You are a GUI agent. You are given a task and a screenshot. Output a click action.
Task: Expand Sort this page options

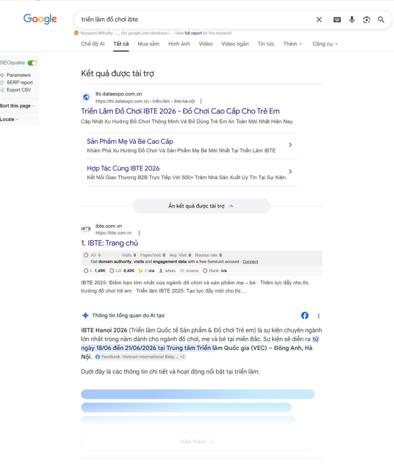click(17, 106)
